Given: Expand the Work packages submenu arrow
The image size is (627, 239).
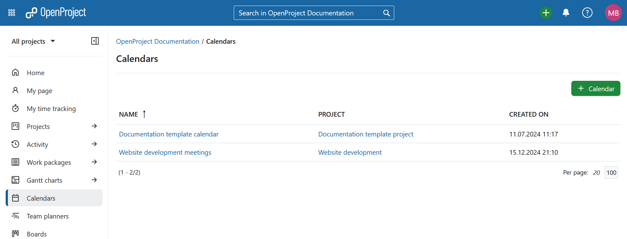Looking at the screenshot, I should [x=94, y=162].
